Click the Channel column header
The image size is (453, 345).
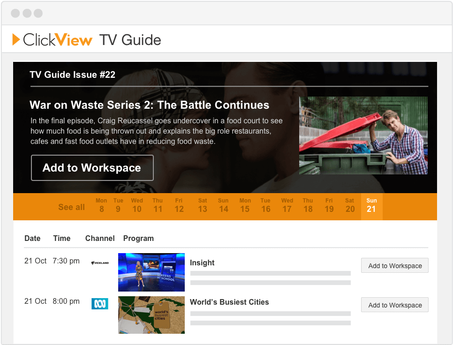[x=100, y=238]
